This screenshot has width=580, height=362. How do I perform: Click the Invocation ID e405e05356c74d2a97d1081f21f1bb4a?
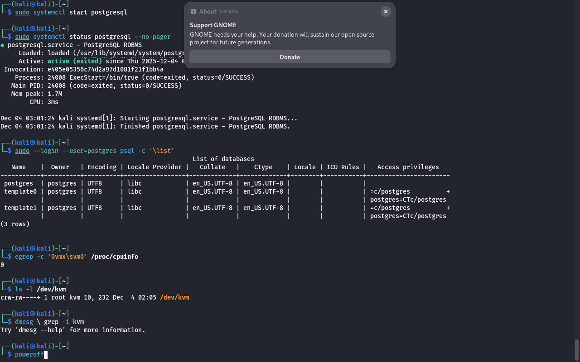(105, 69)
